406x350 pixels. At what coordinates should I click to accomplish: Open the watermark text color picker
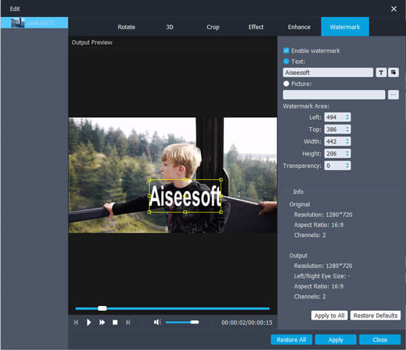[393, 72]
